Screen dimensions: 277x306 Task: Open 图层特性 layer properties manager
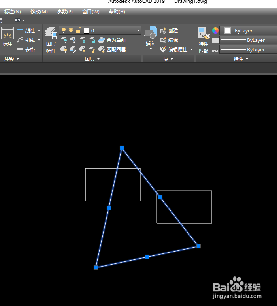pos(51,40)
